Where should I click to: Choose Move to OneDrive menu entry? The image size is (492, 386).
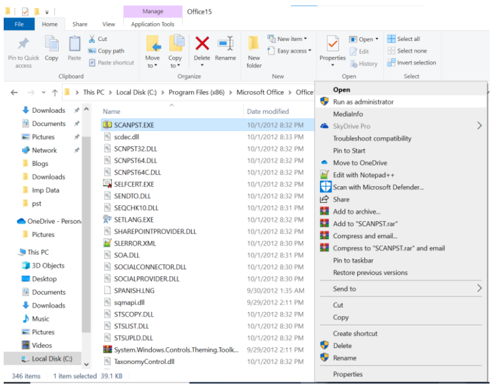(x=360, y=163)
